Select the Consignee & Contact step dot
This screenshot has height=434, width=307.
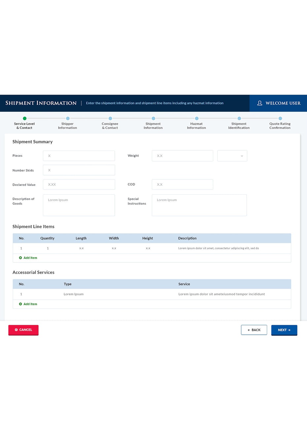pos(110,118)
